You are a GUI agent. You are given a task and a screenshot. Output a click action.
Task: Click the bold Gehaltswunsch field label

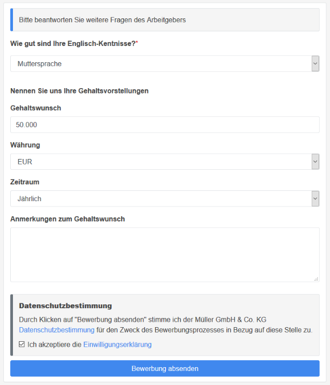coord(36,108)
